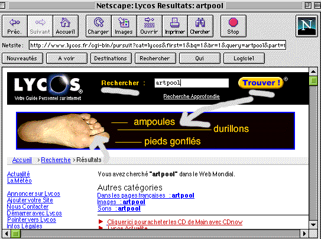The image size is (321, 239).
Task: Open a location via the Ouvrir icon
Action: point(149,26)
